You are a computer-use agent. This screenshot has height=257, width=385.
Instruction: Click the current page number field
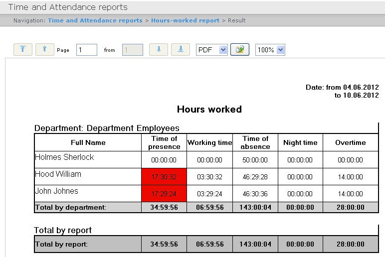coord(86,50)
